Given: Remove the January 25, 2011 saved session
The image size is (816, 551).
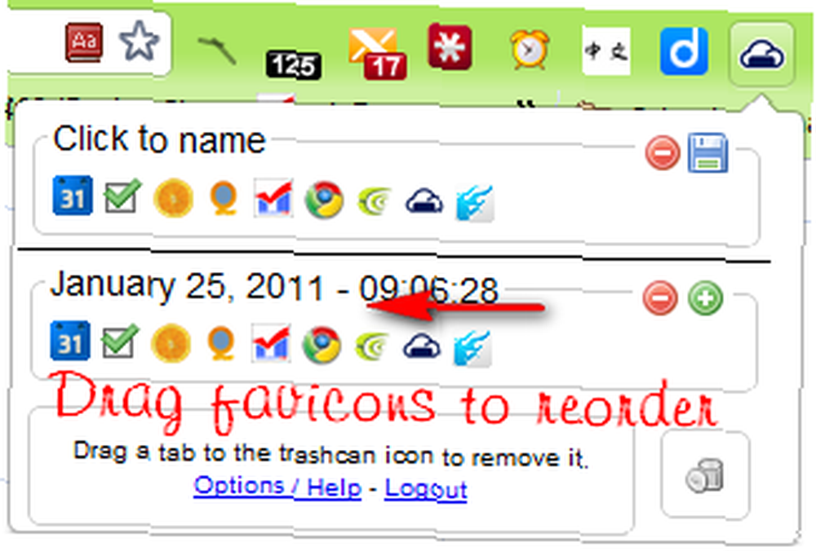Looking at the screenshot, I should coord(660,298).
